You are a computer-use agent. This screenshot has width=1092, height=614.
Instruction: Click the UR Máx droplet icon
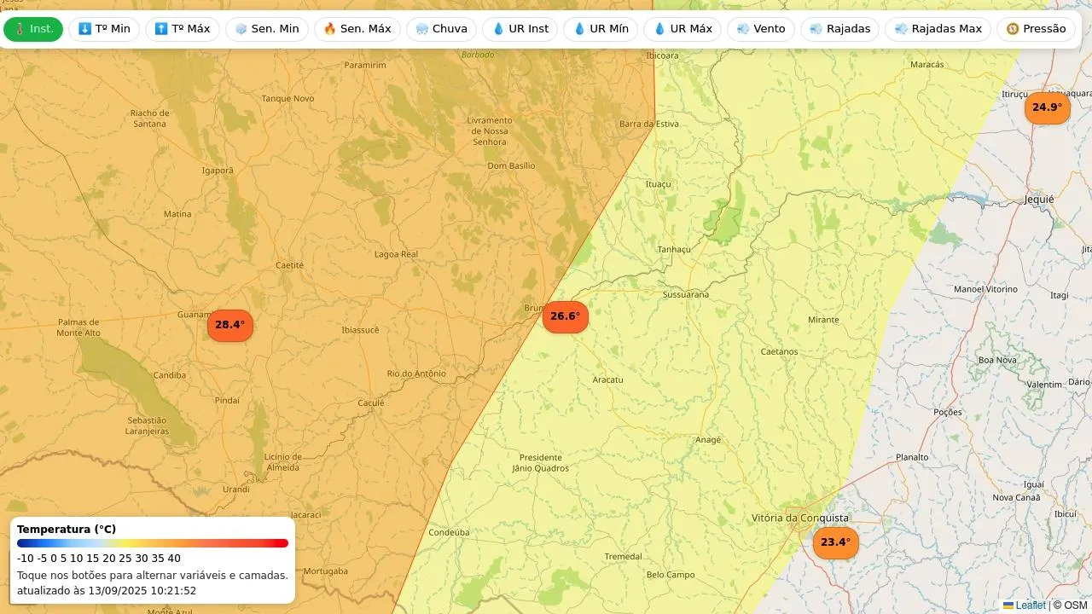659,29
